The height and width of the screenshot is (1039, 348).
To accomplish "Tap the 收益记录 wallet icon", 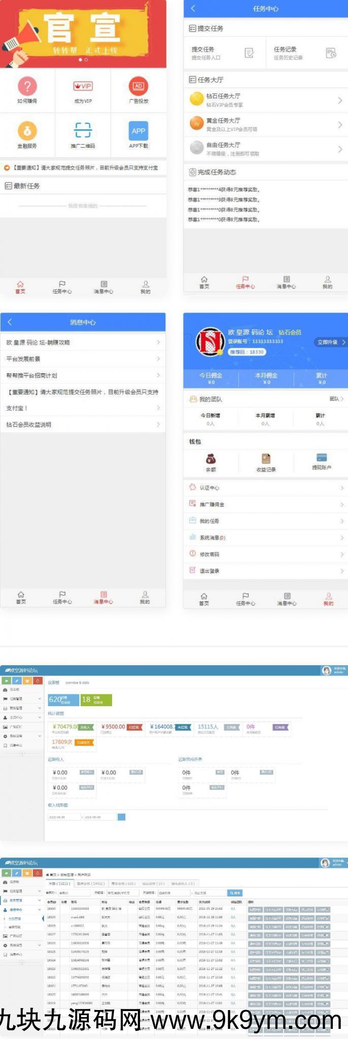I will [266, 459].
